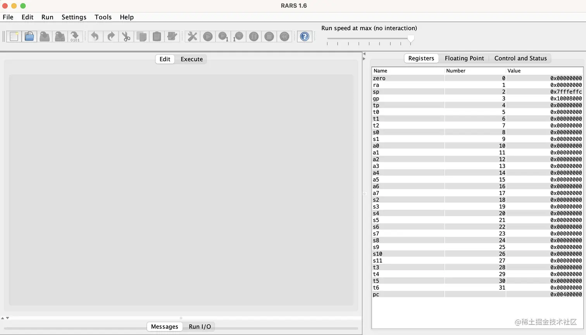Switch to the Execute tab
Image resolution: width=586 pixels, height=335 pixels.
[191, 59]
